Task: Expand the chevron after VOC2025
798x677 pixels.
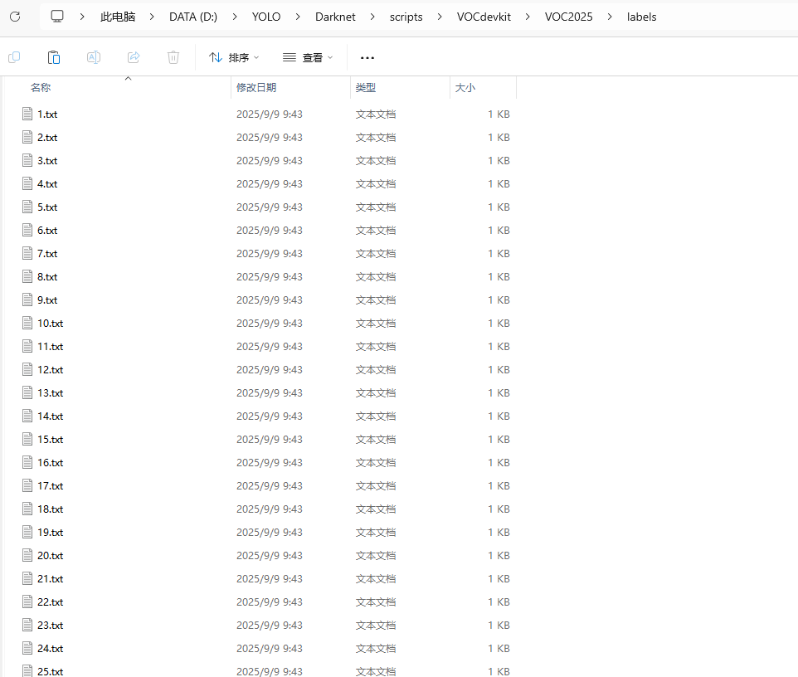Action: 610,17
